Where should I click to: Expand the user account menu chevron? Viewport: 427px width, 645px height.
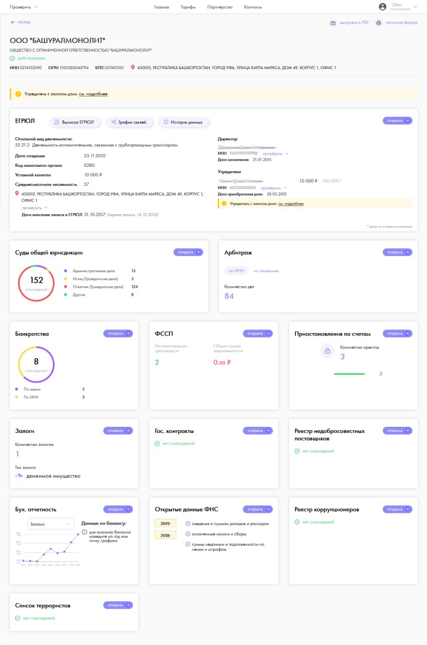coord(415,7)
